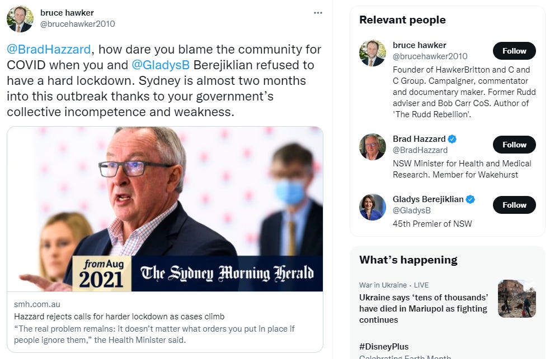Open the @GladysB mention in the tweet

(161, 65)
